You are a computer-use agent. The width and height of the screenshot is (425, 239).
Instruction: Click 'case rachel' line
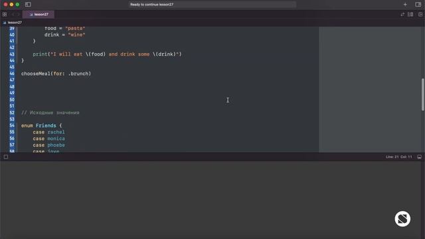pos(48,132)
